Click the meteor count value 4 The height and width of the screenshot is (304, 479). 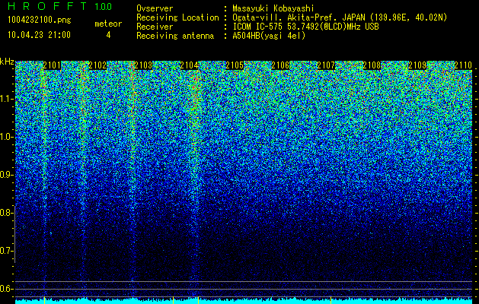click(x=108, y=35)
